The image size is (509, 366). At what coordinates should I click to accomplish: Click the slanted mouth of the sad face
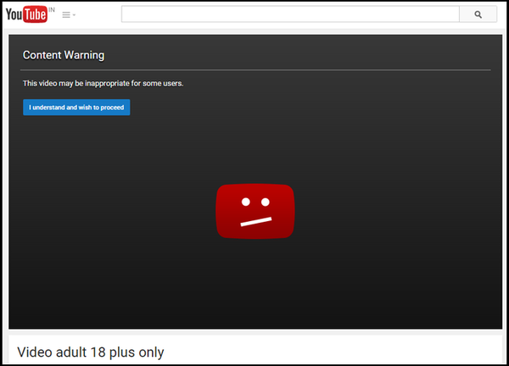pyautogui.click(x=256, y=222)
